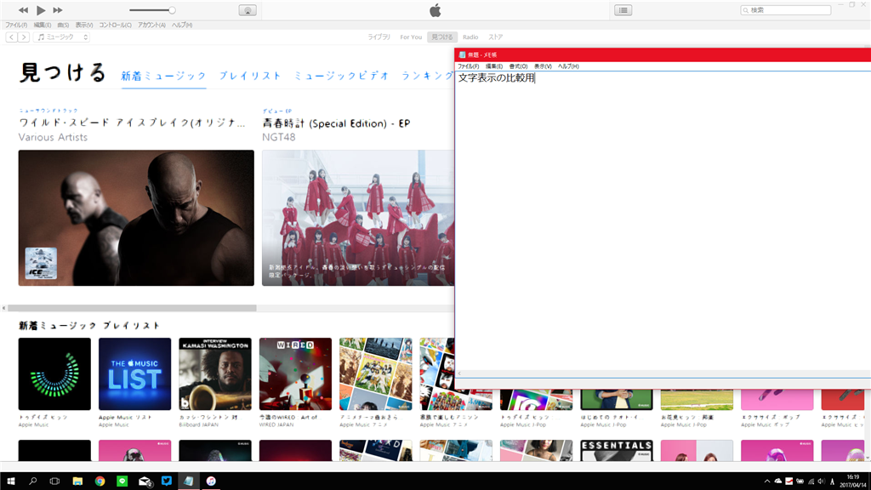
Task: Skip forward with the fast-forward button
Action: 58,10
